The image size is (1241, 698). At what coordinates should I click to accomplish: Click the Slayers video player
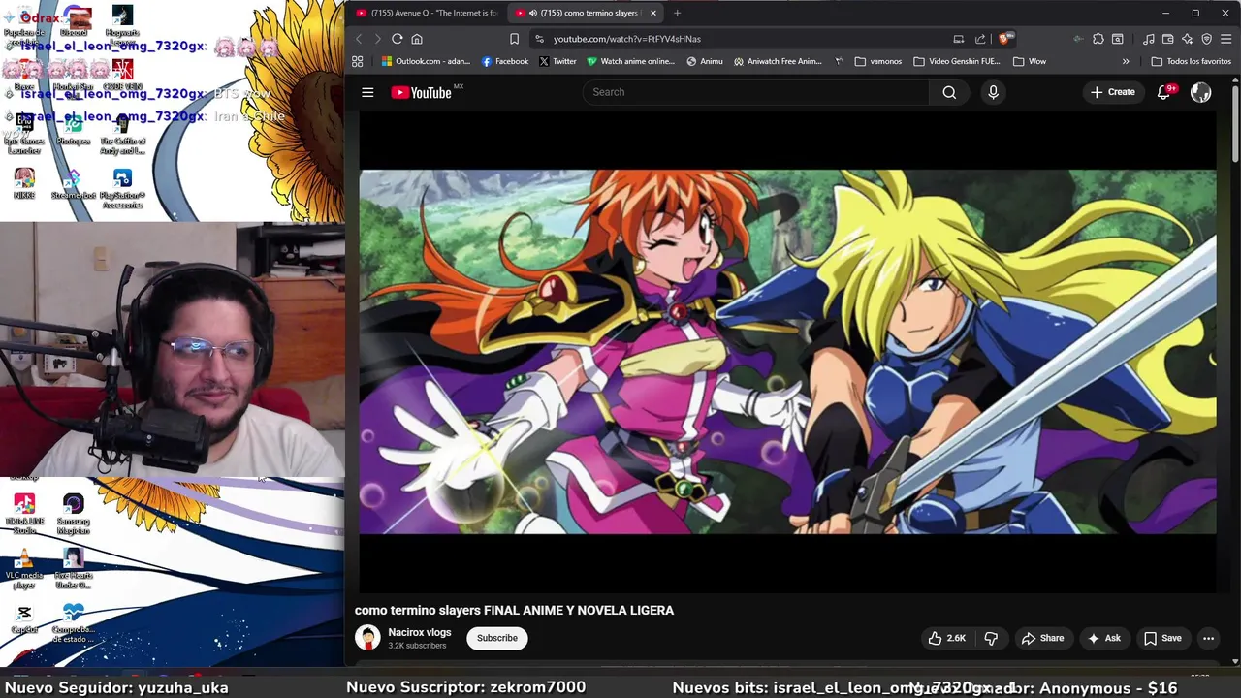point(787,351)
